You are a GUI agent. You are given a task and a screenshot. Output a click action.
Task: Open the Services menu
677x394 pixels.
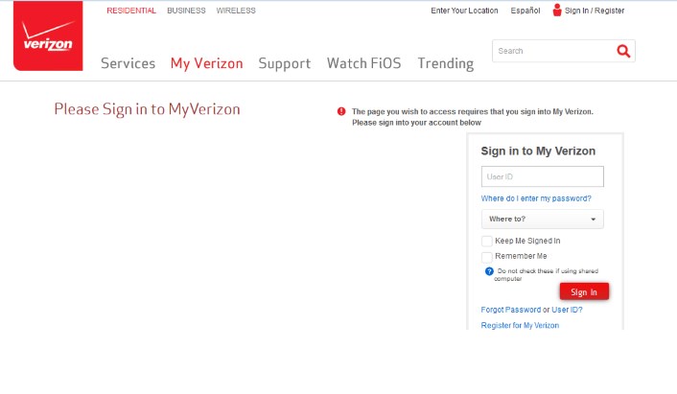click(128, 63)
